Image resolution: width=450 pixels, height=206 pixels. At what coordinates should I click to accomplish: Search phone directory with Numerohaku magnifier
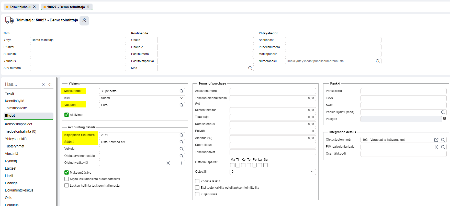[378, 61]
